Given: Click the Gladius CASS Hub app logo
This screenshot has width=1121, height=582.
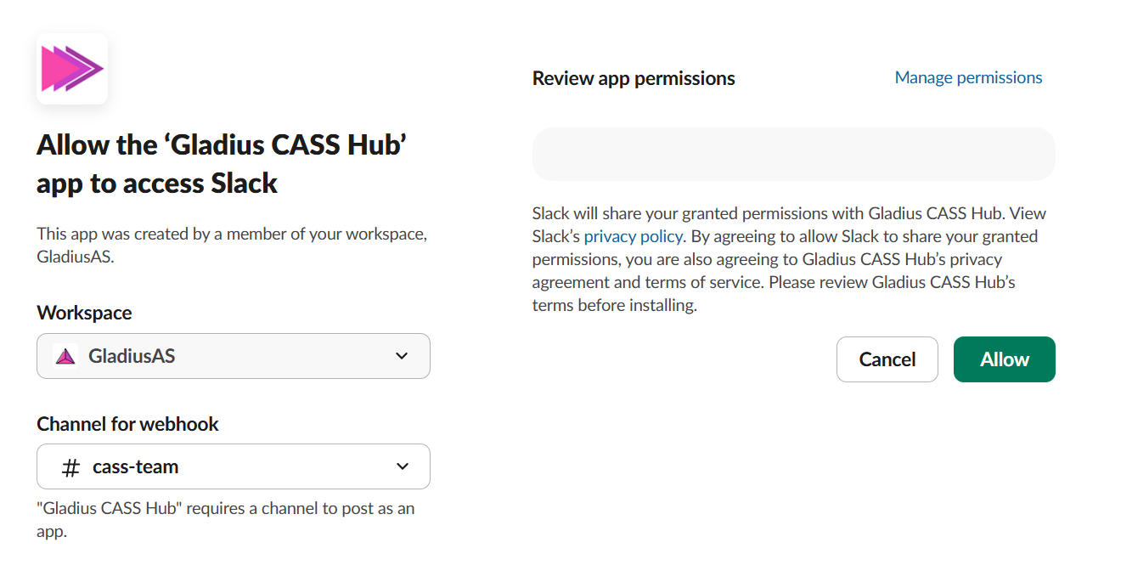Looking at the screenshot, I should pyautogui.click(x=72, y=69).
